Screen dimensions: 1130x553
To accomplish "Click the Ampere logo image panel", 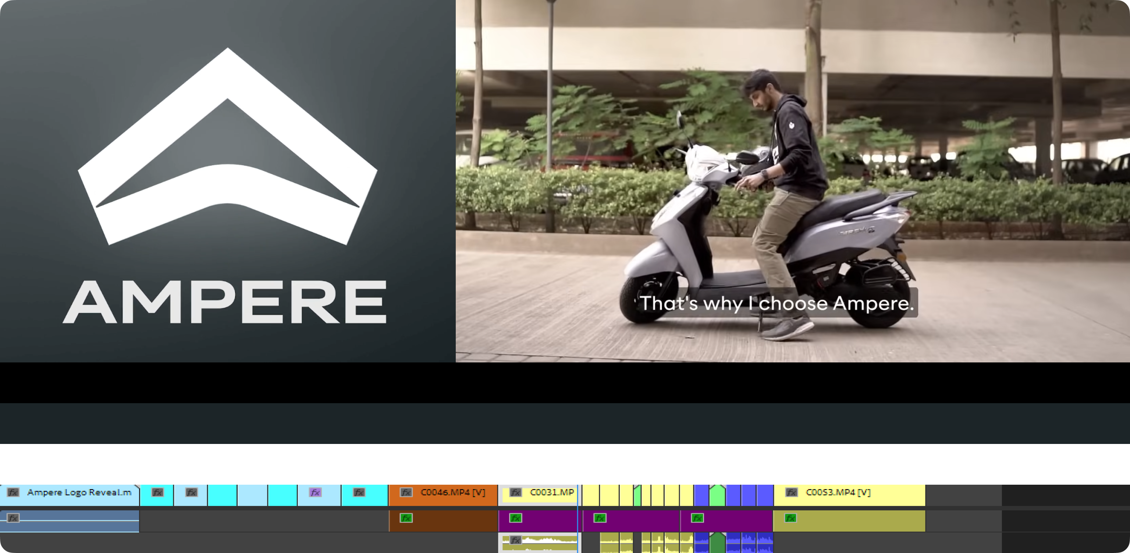I will pos(228,181).
